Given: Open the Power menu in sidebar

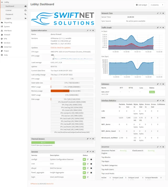Looking at the screenshot, I should coord(14,51).
